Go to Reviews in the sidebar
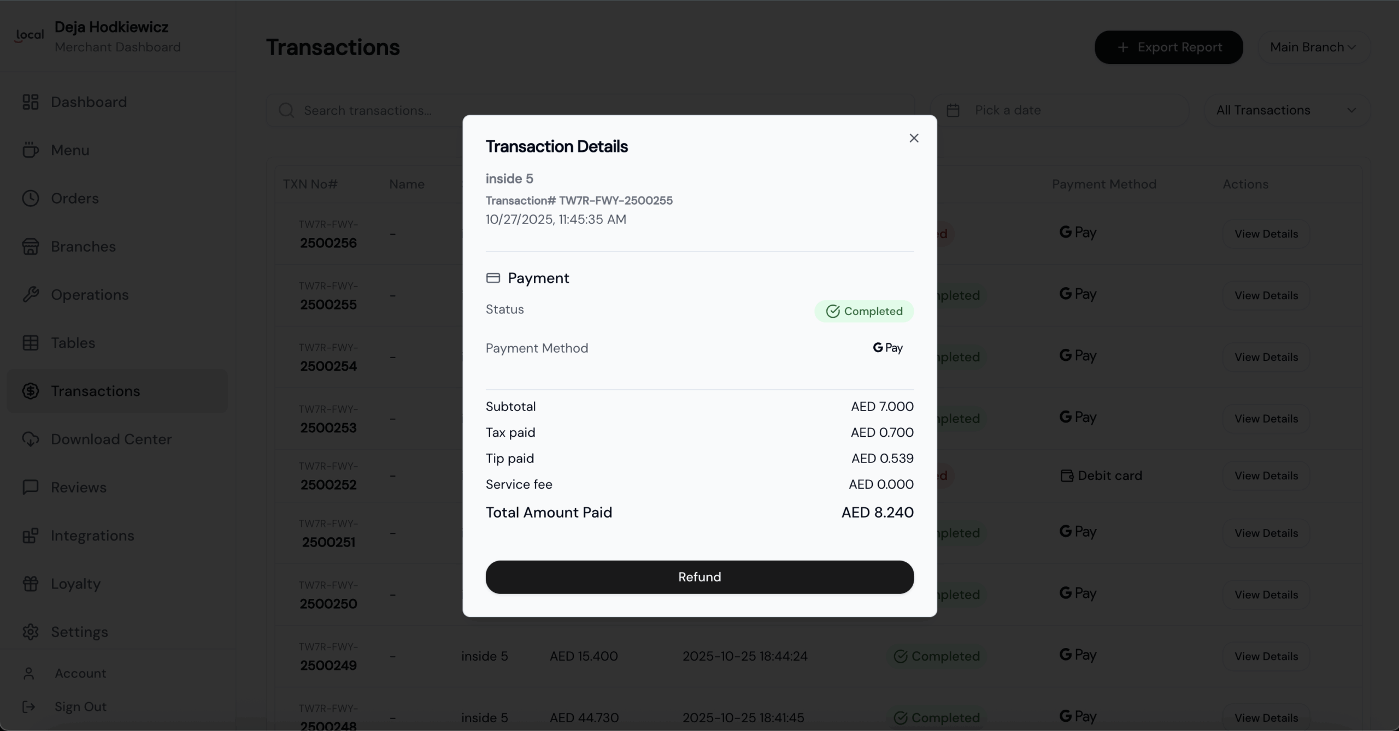 (x=78, y=488)
